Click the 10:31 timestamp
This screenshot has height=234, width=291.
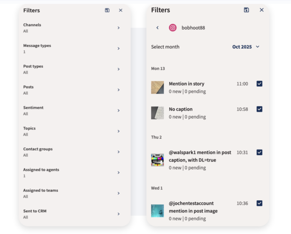coord(242,152)
